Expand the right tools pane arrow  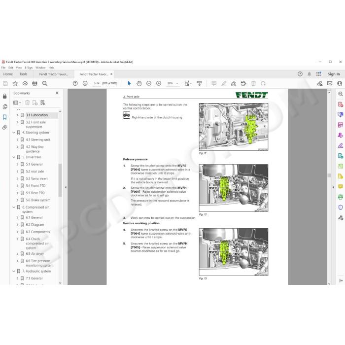(333, 187)
